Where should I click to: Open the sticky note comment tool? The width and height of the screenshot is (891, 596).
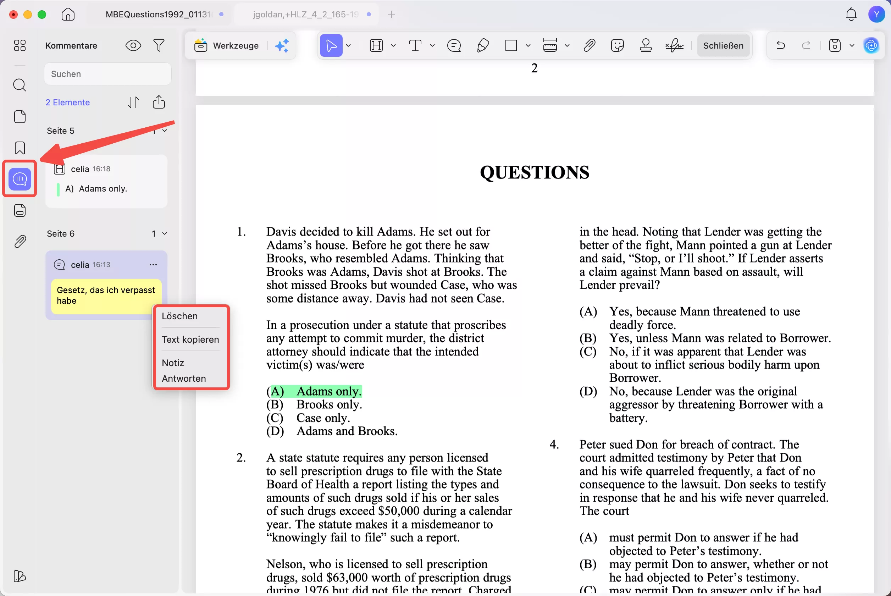(x=454, y=46)
